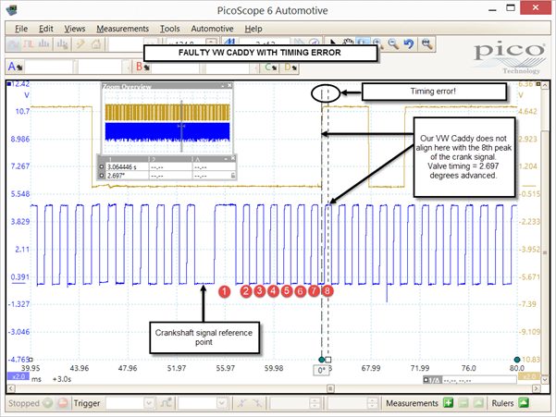Click the green Rulers icon
The height and width of the screenshot is (417, 556).
(524, 403)
